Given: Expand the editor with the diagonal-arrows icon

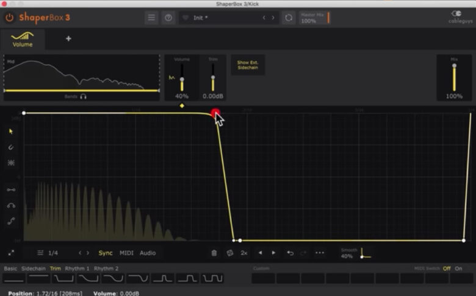Looking at the screenshot, I should coord(11,253).
